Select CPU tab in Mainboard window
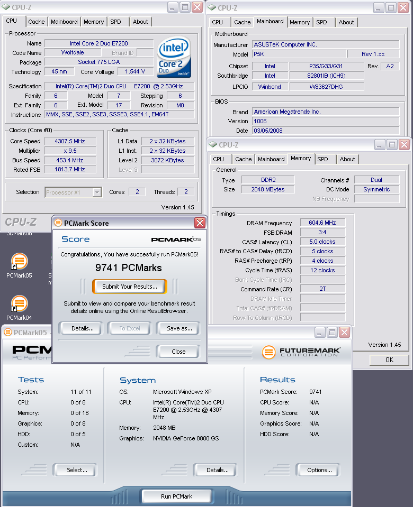This screenshot has width=413, height=507. 217,22
